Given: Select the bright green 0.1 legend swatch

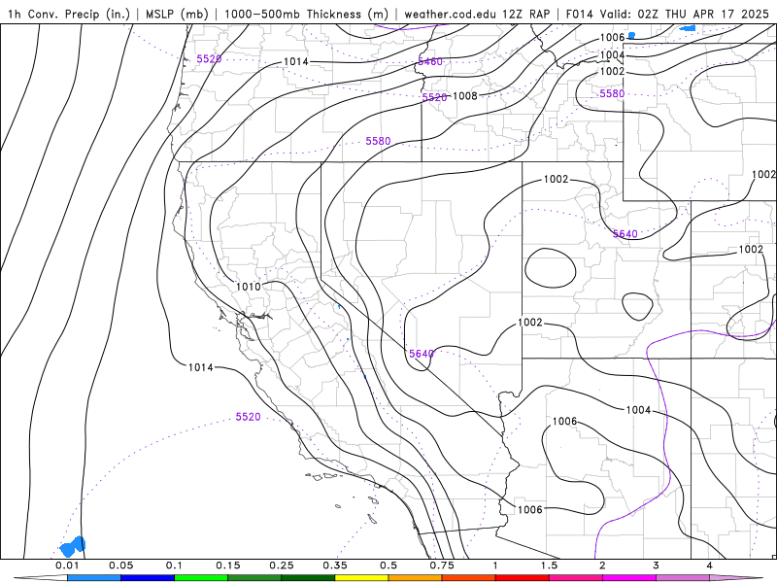Looking at the screenshot, I should pyautogui.click(x=201, y=578).
